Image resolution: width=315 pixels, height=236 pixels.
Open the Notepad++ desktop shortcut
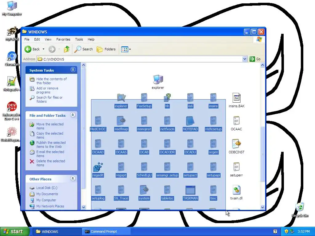12,84
